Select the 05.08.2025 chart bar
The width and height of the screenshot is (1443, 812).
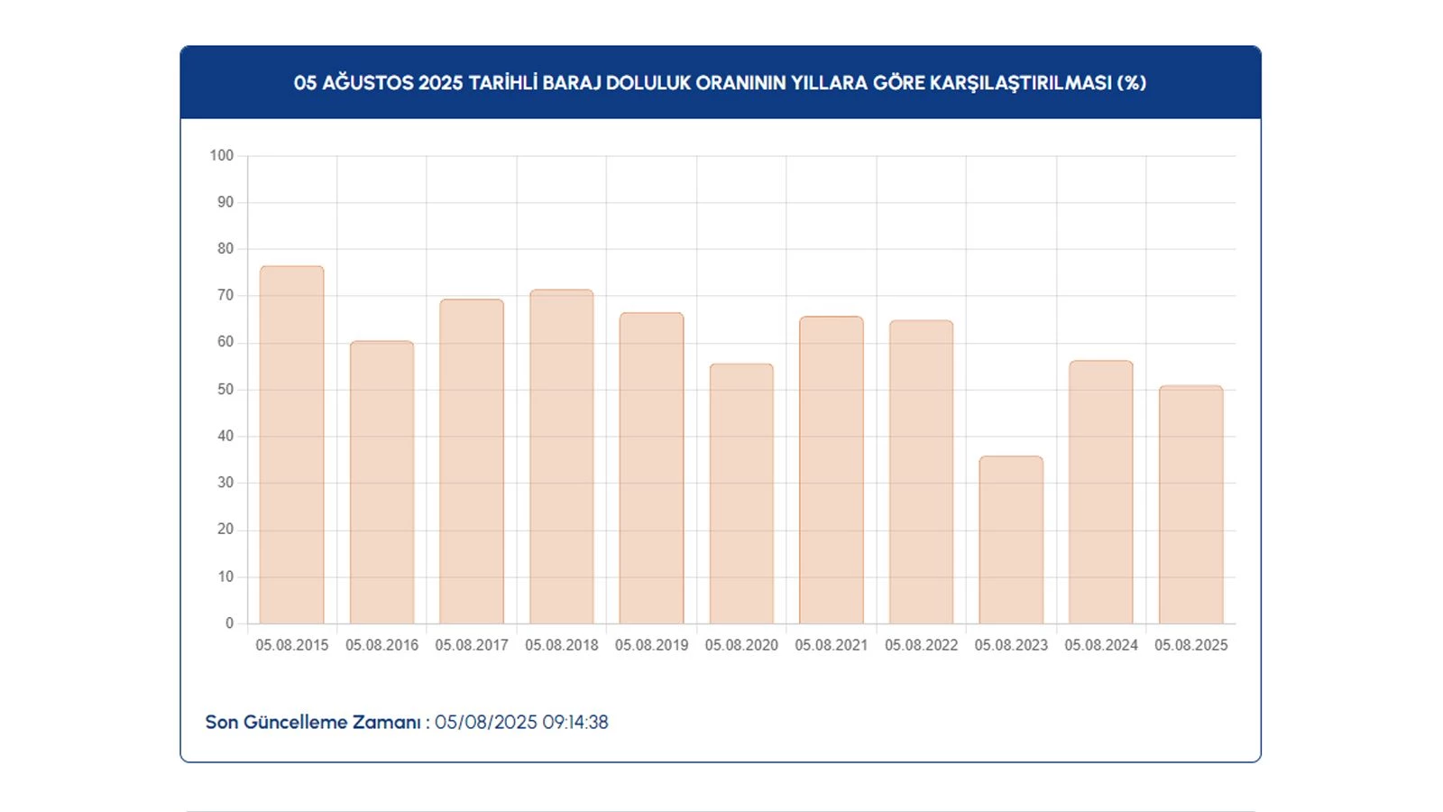(1190, 504)
